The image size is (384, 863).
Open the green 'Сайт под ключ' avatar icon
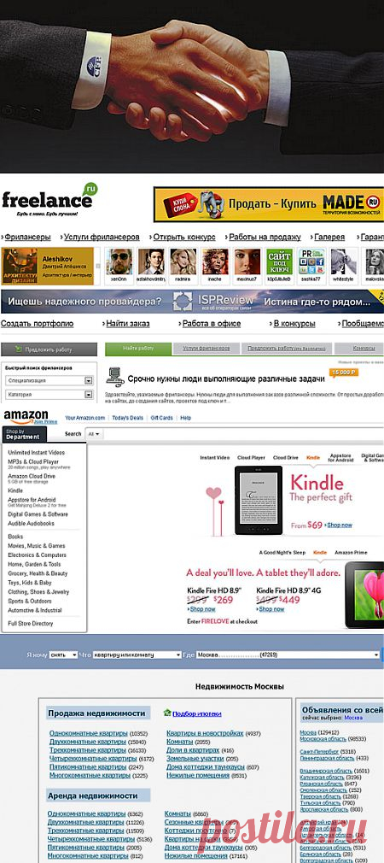[279, 262]
